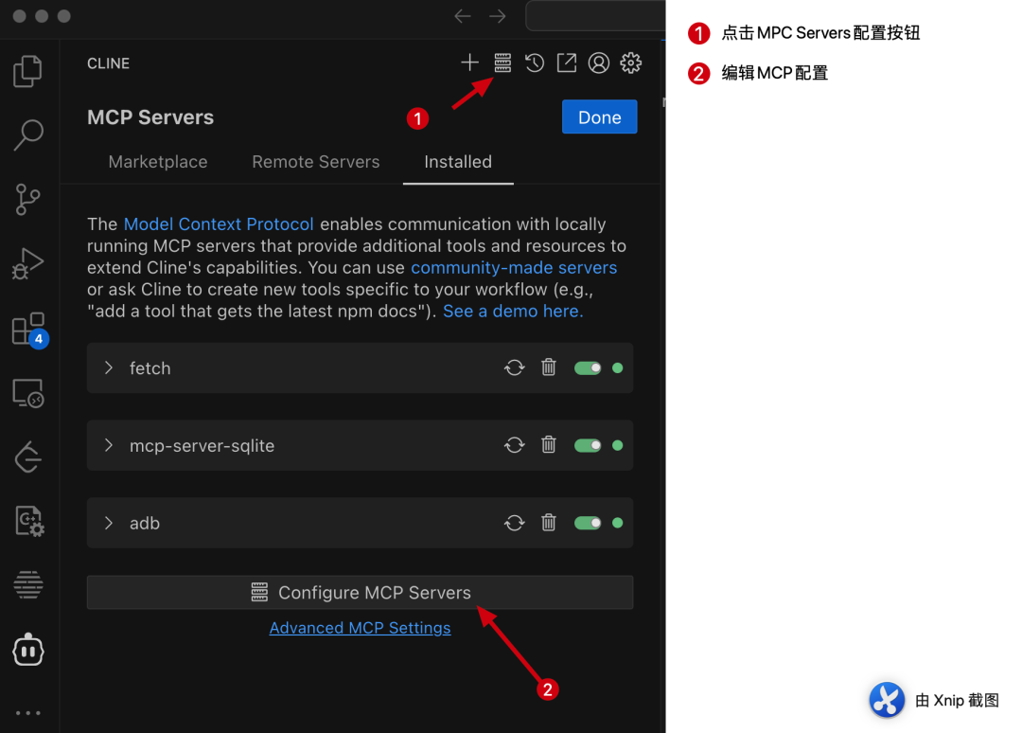Go forward using the right navigation arrow
The height and width of the screenshot is (733, 1022).
point(498,16)
